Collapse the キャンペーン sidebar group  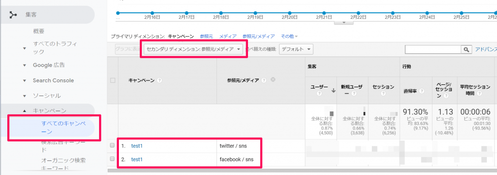[x=24, y=111]
